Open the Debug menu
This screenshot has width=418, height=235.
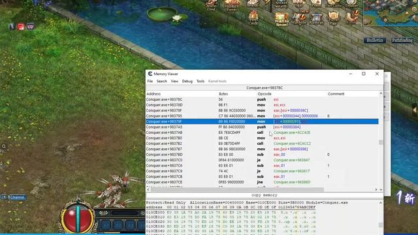187,81
